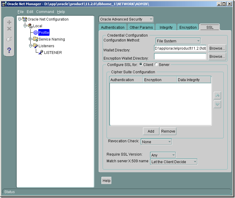Click the Test Service icon in sidebar

tap(9, 39)
